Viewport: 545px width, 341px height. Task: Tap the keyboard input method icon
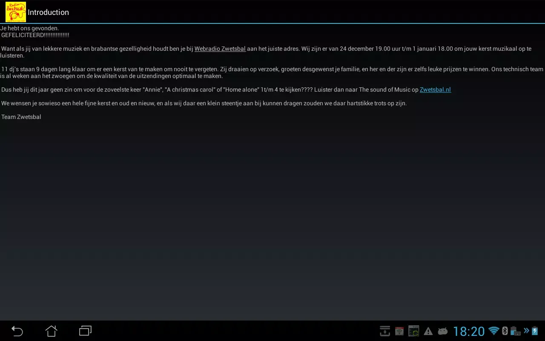point(516,331)
